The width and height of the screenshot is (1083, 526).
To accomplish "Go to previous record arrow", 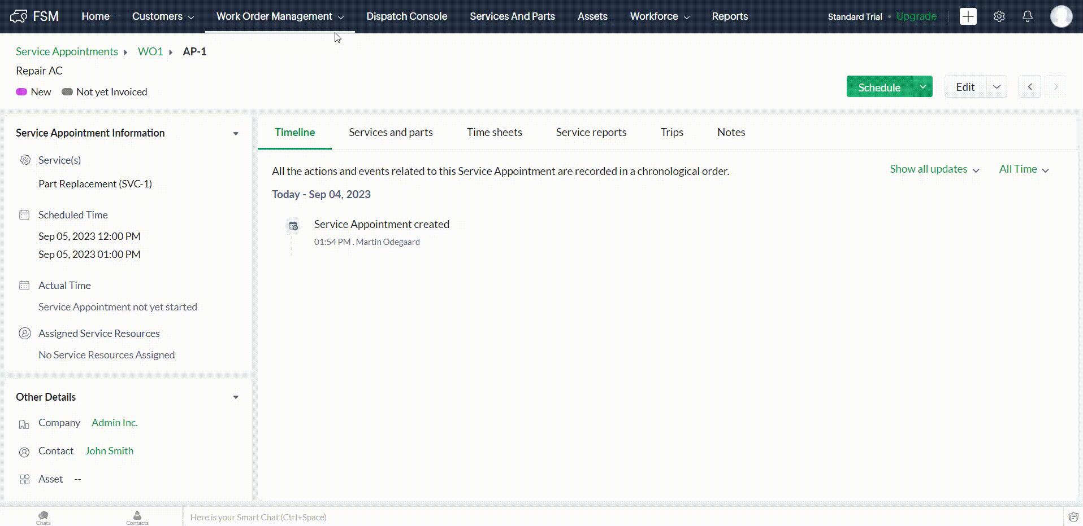I will coord(1029,87).
